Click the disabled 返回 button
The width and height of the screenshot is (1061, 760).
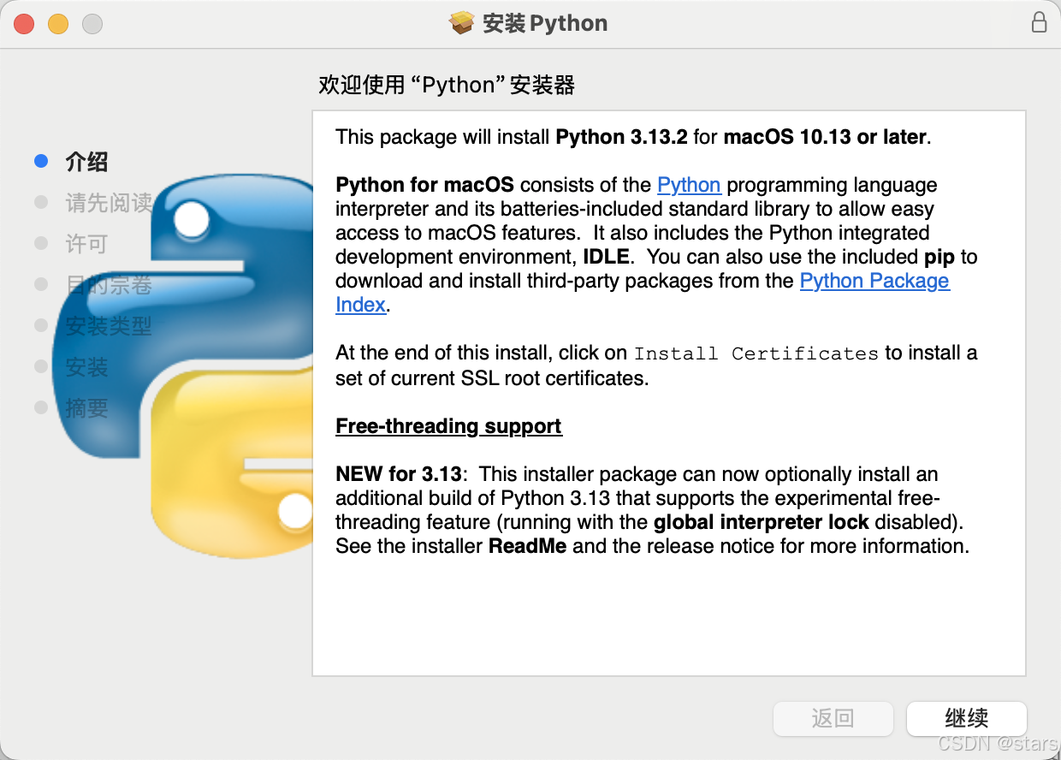pos(833,718)
